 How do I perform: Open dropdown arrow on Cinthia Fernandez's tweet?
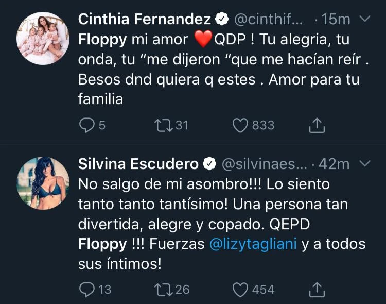[x=364, y=19]
